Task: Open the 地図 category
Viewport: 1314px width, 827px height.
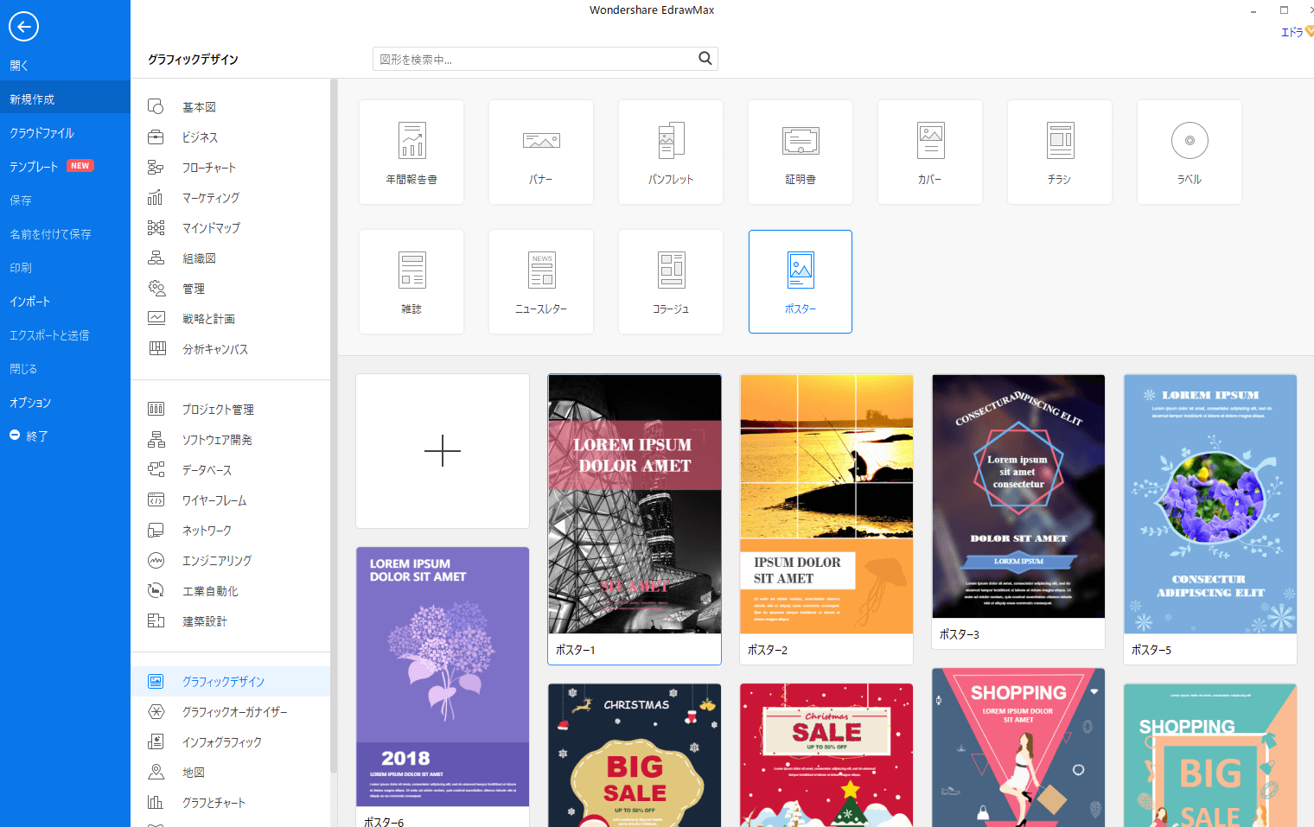Action: point(193,772)
